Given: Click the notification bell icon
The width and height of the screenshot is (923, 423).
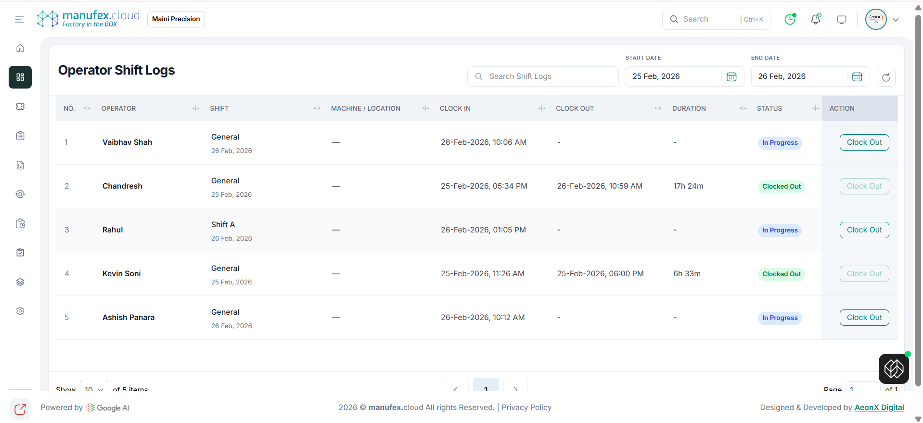Looking at the screenshot, I should (816, 19).
